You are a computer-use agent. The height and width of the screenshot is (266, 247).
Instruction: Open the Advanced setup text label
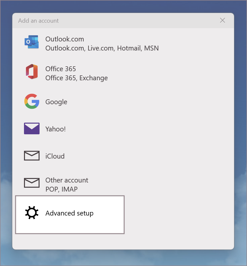(x=69, y=213)
